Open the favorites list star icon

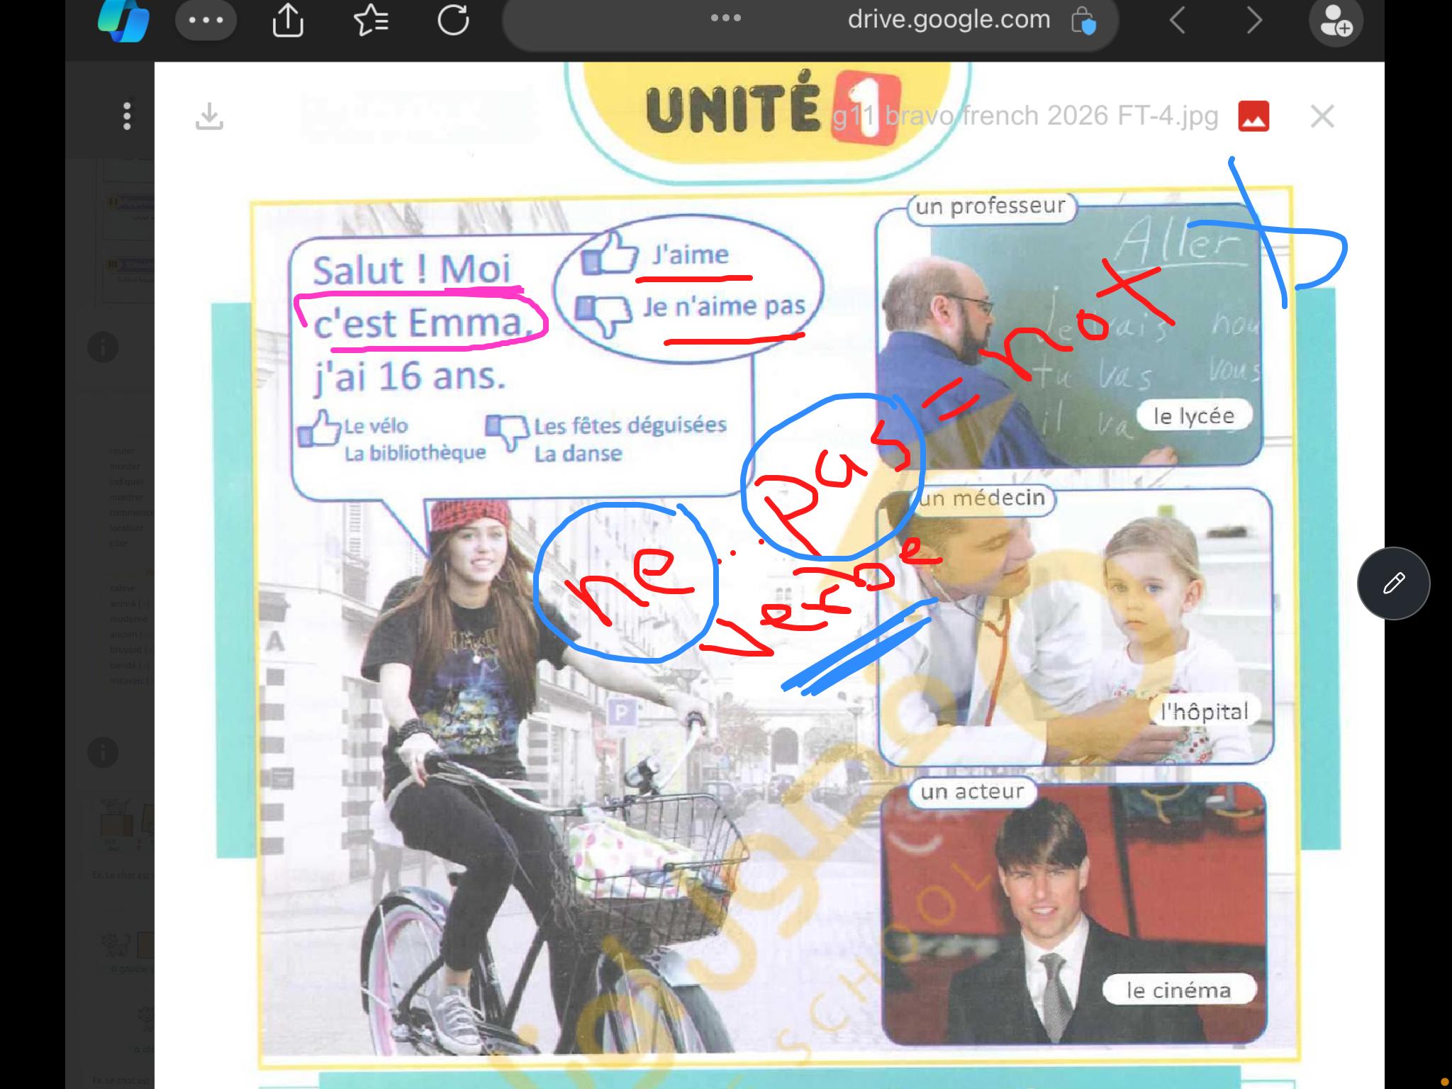tap(371, 21)
